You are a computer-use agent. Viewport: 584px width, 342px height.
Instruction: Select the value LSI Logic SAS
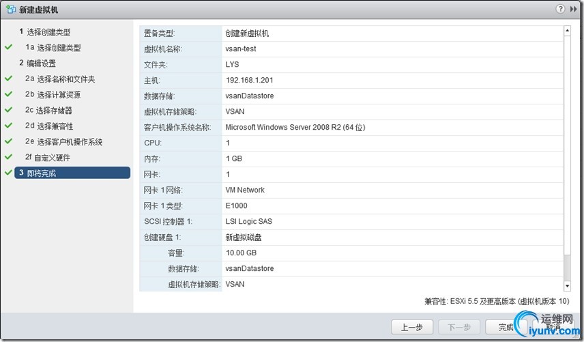pos(249,221)
